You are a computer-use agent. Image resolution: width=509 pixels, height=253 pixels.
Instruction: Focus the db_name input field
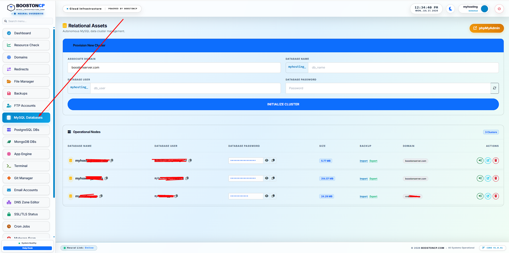(x=403, y=67)
